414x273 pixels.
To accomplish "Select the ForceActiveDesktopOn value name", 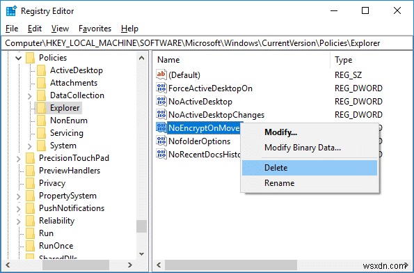I will tap(210, 88).
